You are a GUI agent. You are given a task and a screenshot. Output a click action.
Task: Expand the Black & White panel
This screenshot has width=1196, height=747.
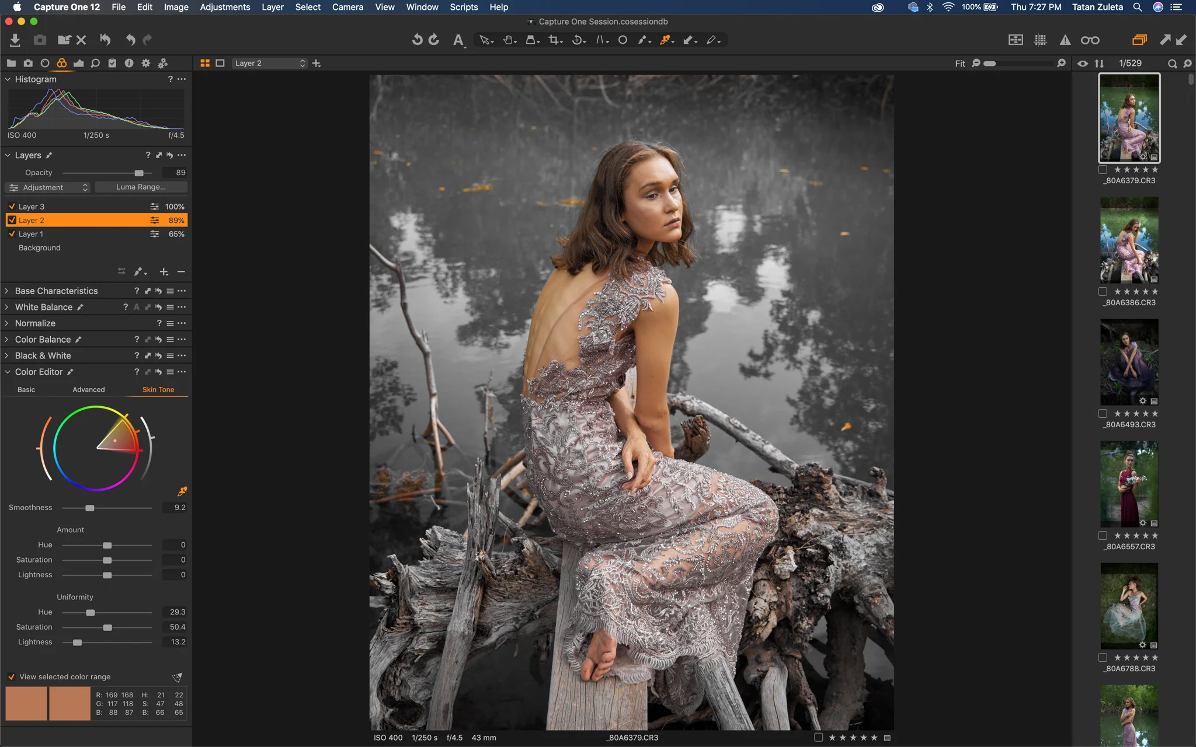point(7,355)
